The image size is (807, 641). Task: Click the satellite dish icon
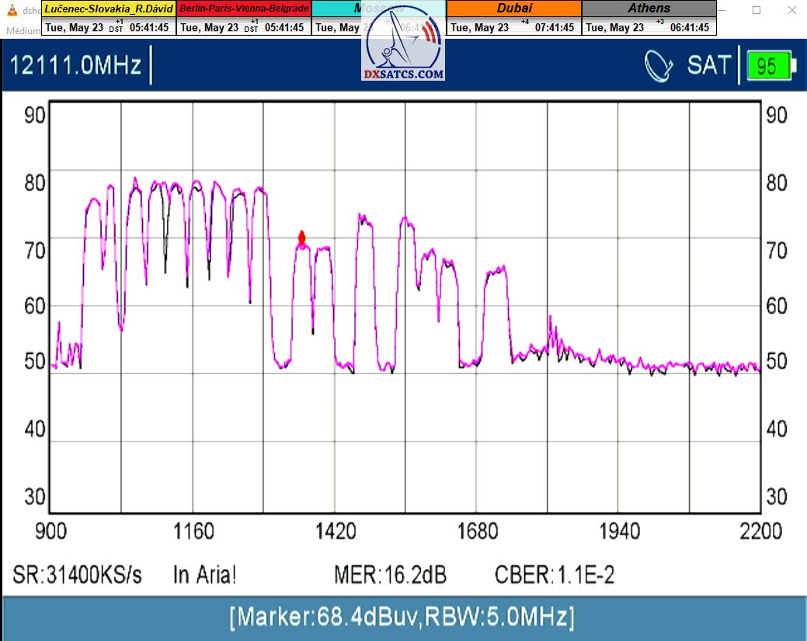tap(659, 66)
